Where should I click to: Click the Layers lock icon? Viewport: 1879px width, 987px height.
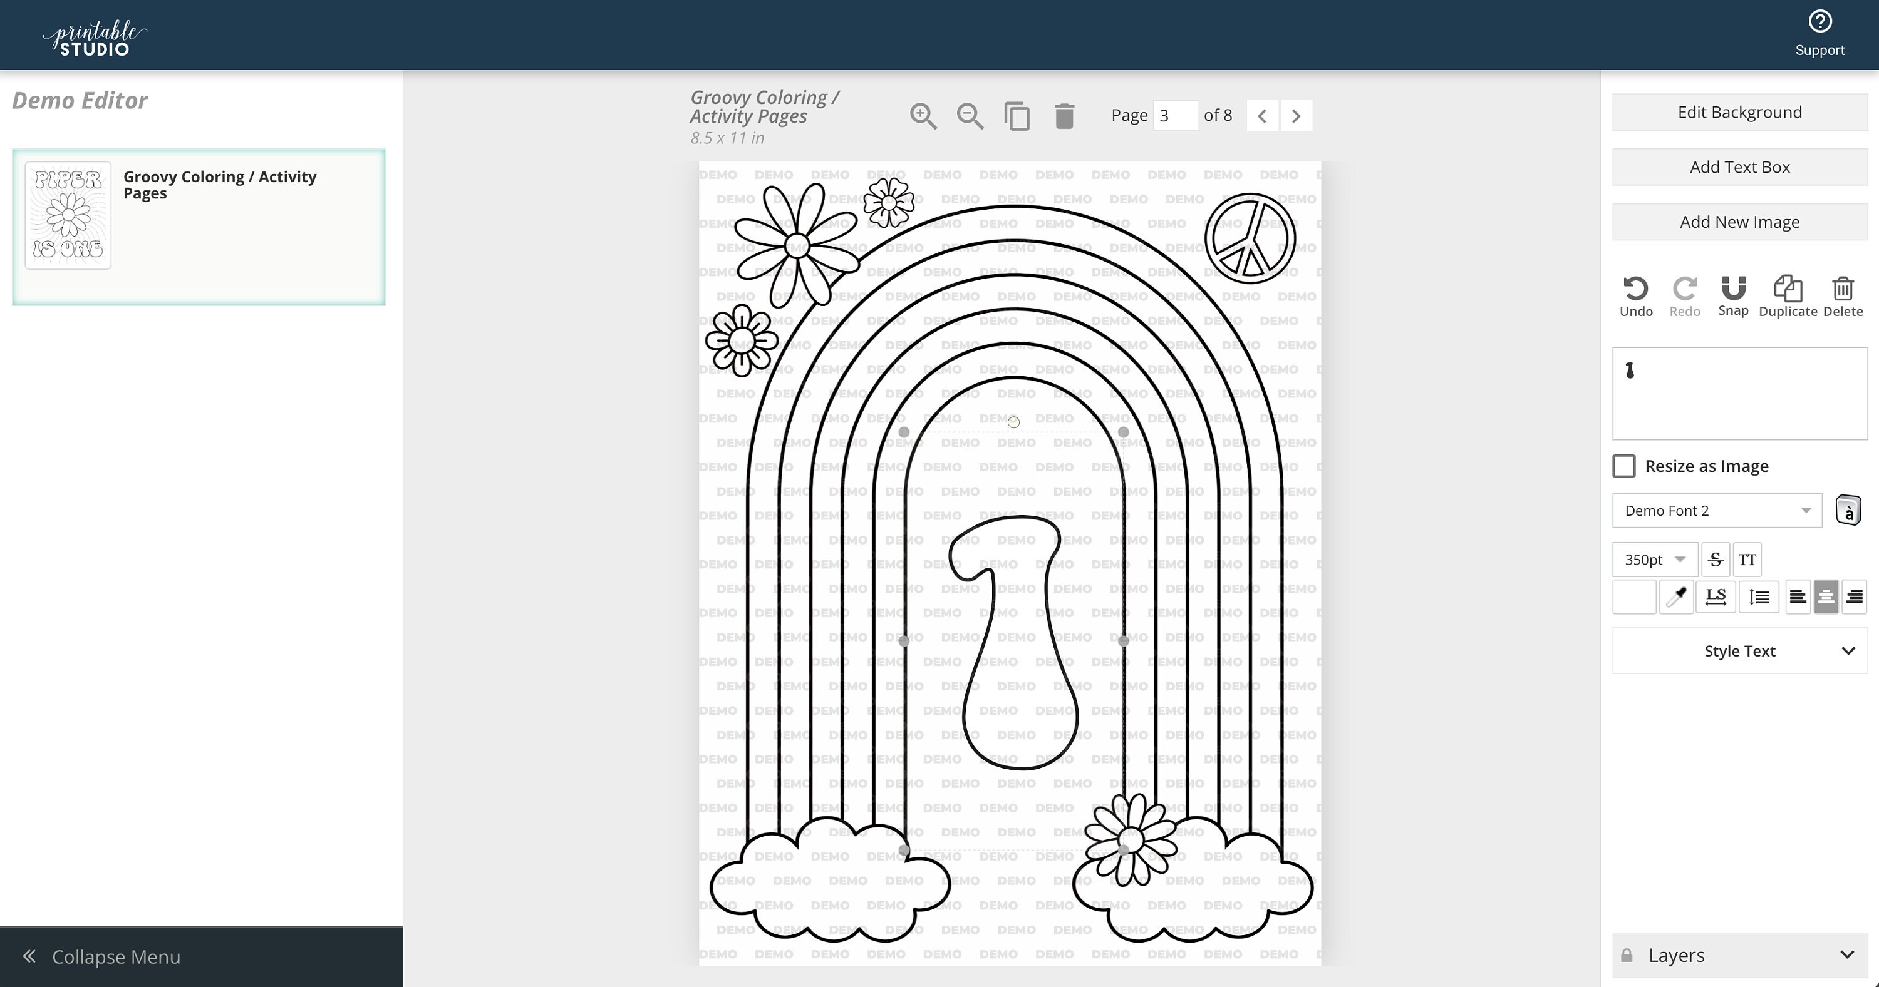pos(1627,955)
